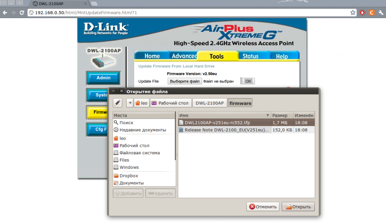Open browser wrench settings menu
The width and height of the screenshot is (386, 224).
pos(381,12)
